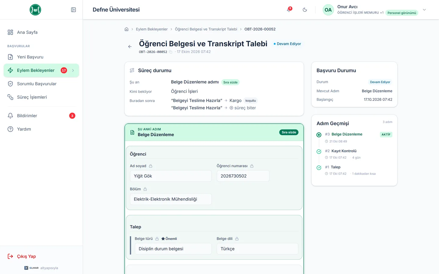This screenshot has height=274, width=439.
Task: Click the Personel görünümü badge
Action: 402,13
